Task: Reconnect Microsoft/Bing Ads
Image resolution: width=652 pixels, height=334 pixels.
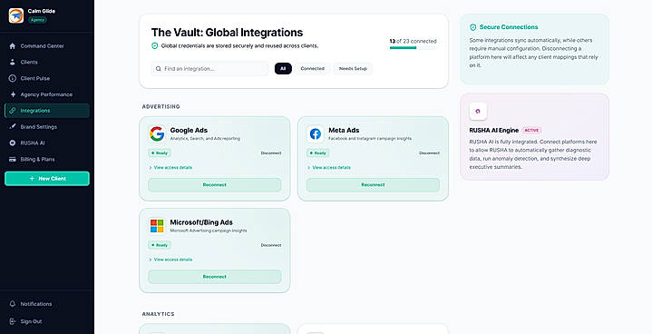Action: pos(215,277)
